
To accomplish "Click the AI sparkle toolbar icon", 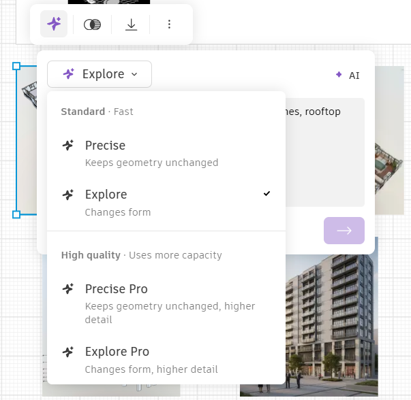I will pyautogui.click(x=54, y=24).
